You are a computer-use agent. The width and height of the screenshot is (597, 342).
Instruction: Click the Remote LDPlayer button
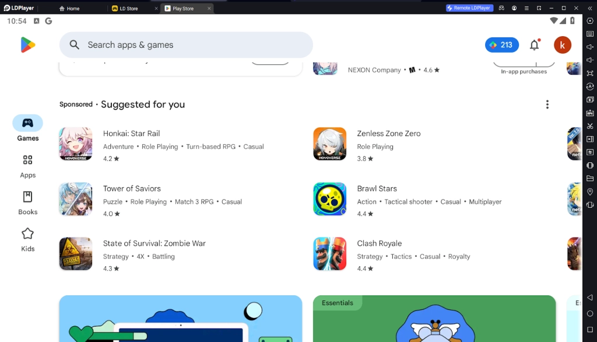[469, 8]
